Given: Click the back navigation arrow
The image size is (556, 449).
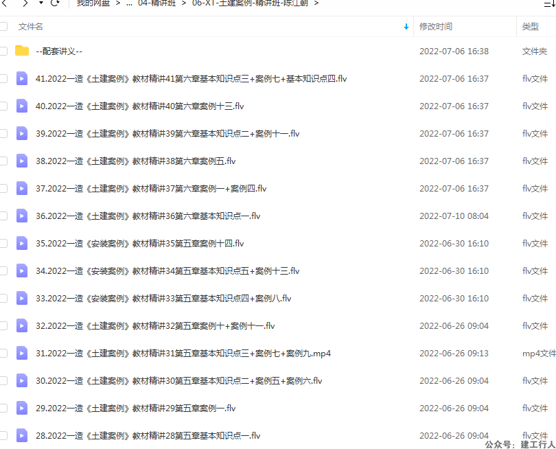Looking at the screenshot, I should 4,3.
